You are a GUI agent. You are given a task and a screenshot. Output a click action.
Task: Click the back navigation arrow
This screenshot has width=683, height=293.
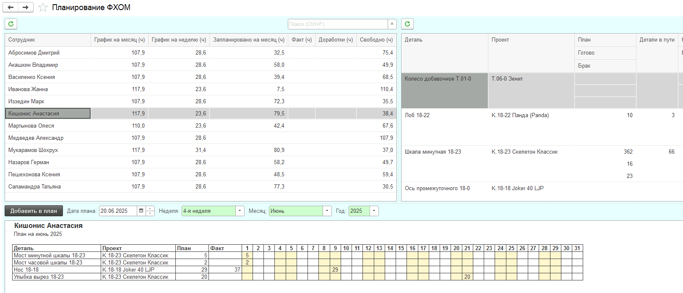pyautogui.click(x=10, y=7)
